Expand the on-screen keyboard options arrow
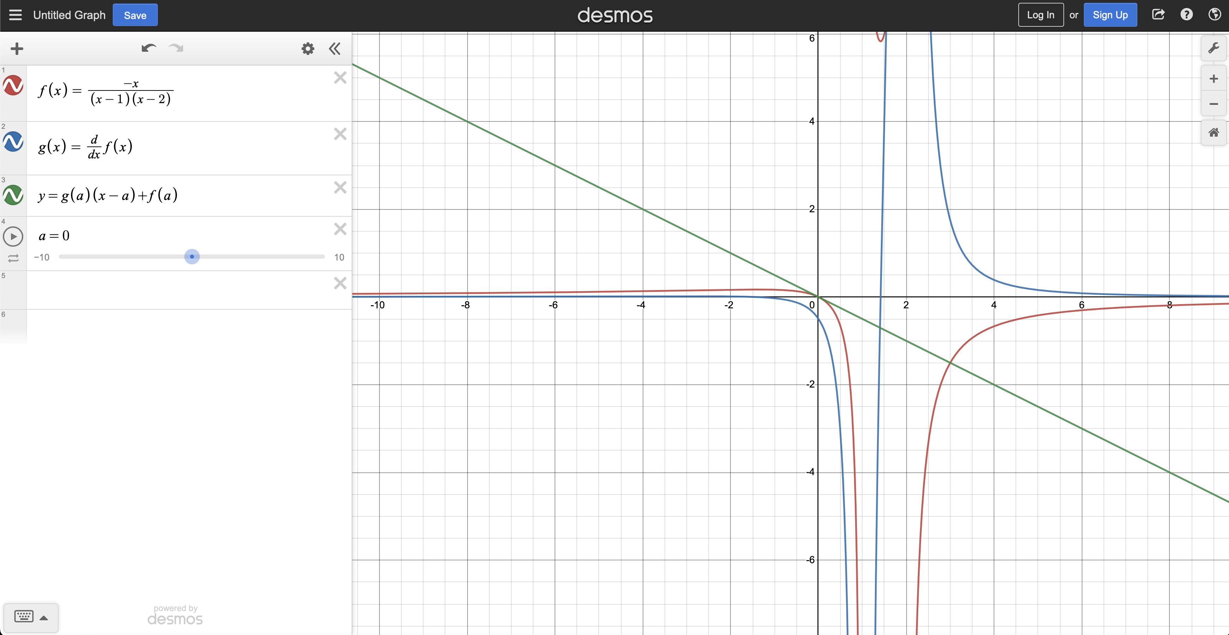Viewport: 1229px width, 635px height. [x=44, y=617]
